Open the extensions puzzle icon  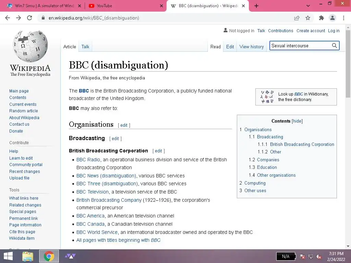pyautogui.click(x=322, y=18)
